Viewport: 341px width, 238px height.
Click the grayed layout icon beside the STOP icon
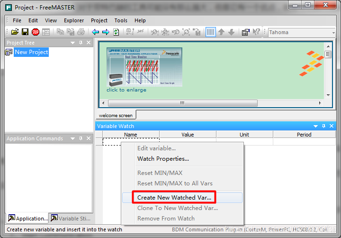(46, 32)
